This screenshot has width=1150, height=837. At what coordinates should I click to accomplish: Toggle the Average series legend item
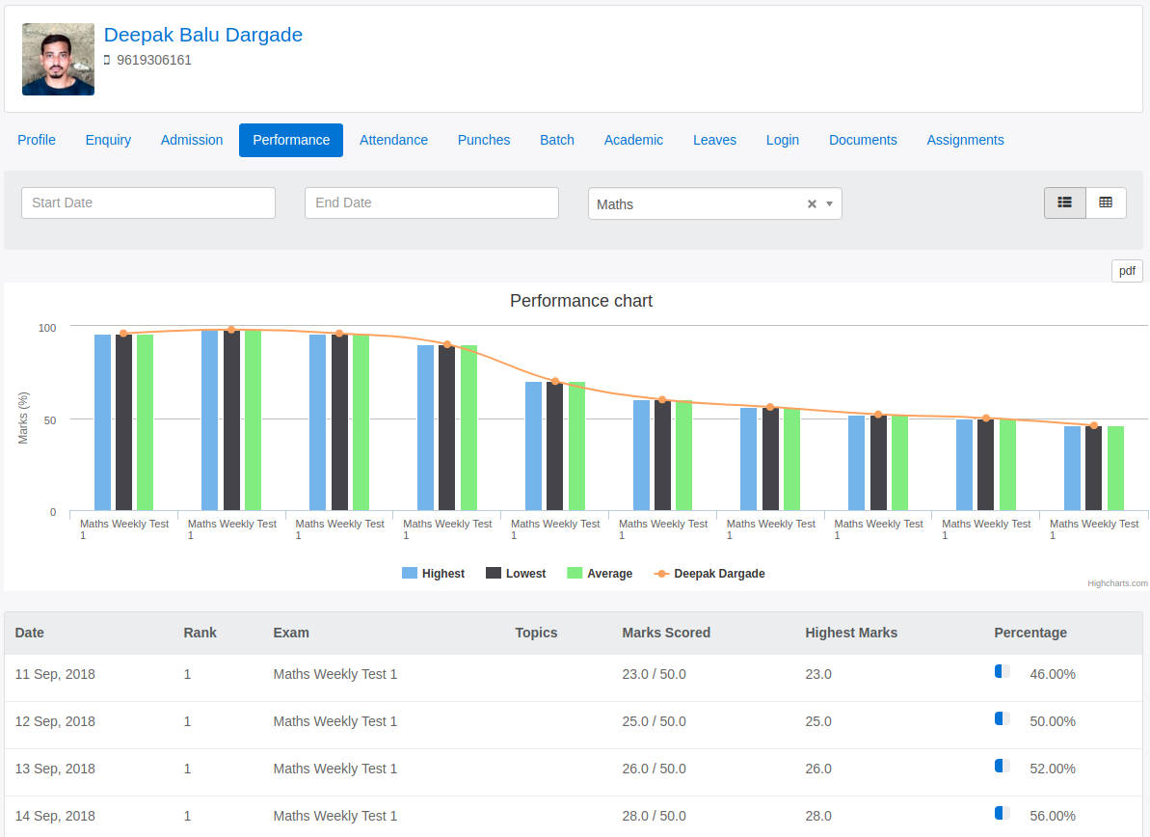click(x=600, y=573)
